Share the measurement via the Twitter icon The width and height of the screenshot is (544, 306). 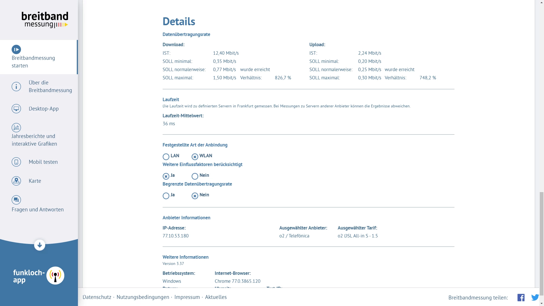point(535,297)
